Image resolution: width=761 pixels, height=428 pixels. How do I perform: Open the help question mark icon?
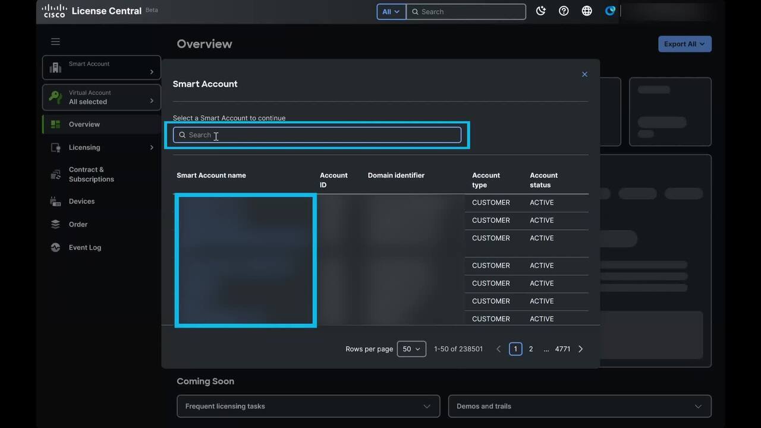click(564, 11)
